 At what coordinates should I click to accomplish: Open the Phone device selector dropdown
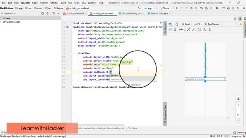166,8
